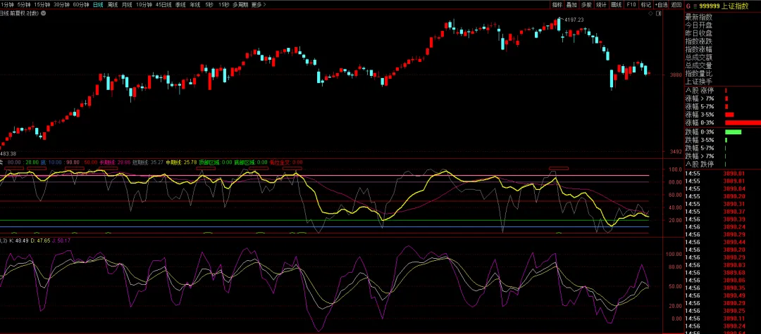Click the 标记 mark button

(645, 4)
